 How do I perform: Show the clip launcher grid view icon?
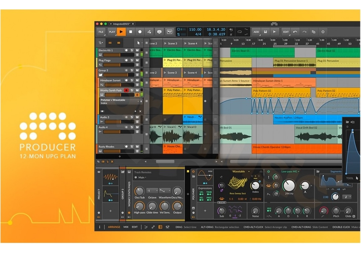(x=110, y=43)
